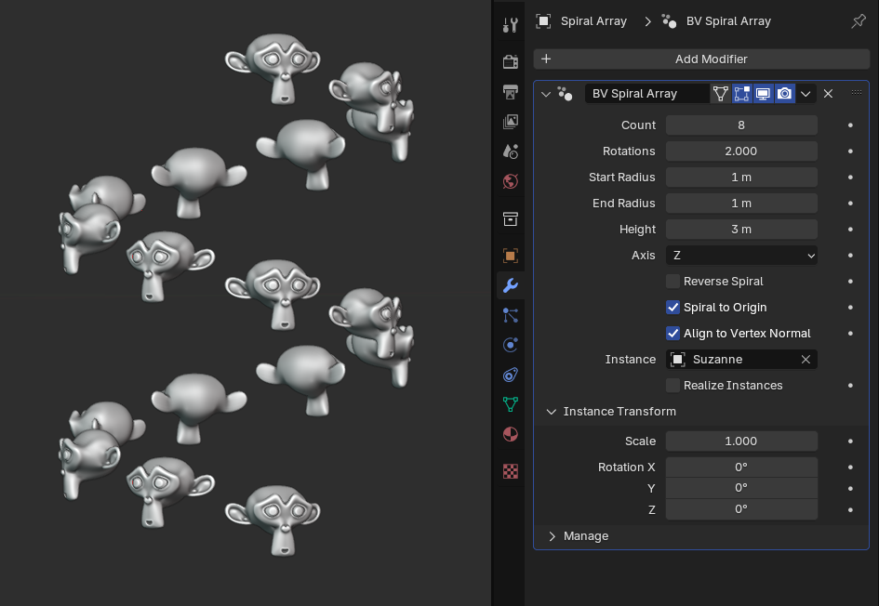The height and width of the screenshot is (606, 879).
Task: Collapse the BV Spiral Array modifier panel
Action: tap(546, 94)
